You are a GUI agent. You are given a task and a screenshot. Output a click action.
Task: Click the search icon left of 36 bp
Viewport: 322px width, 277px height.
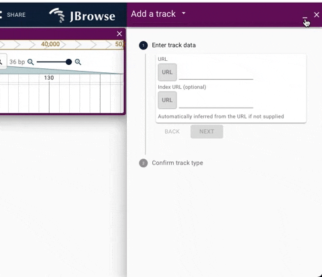(1, 62)
